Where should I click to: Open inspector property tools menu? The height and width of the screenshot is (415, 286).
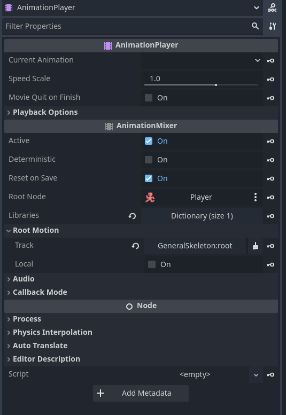[272, 26]
